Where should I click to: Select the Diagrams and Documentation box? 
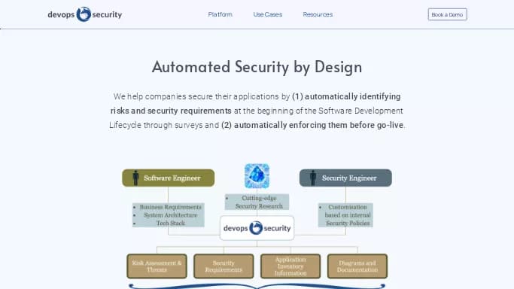[357, 266]
